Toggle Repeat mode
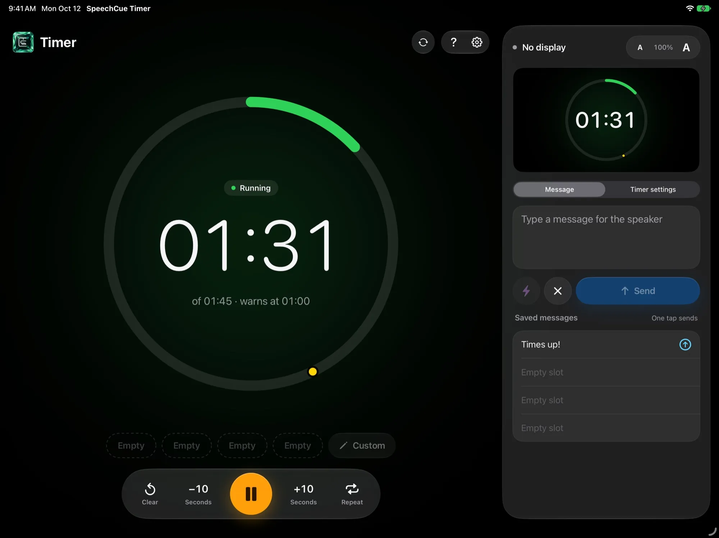719x538 pixels. coord(352,494)
